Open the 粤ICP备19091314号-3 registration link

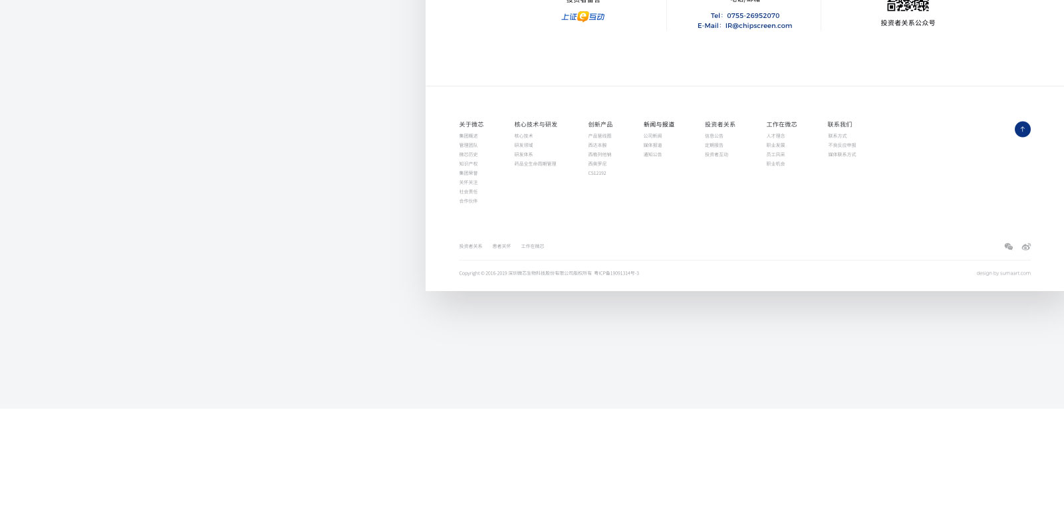pos(616,273)
